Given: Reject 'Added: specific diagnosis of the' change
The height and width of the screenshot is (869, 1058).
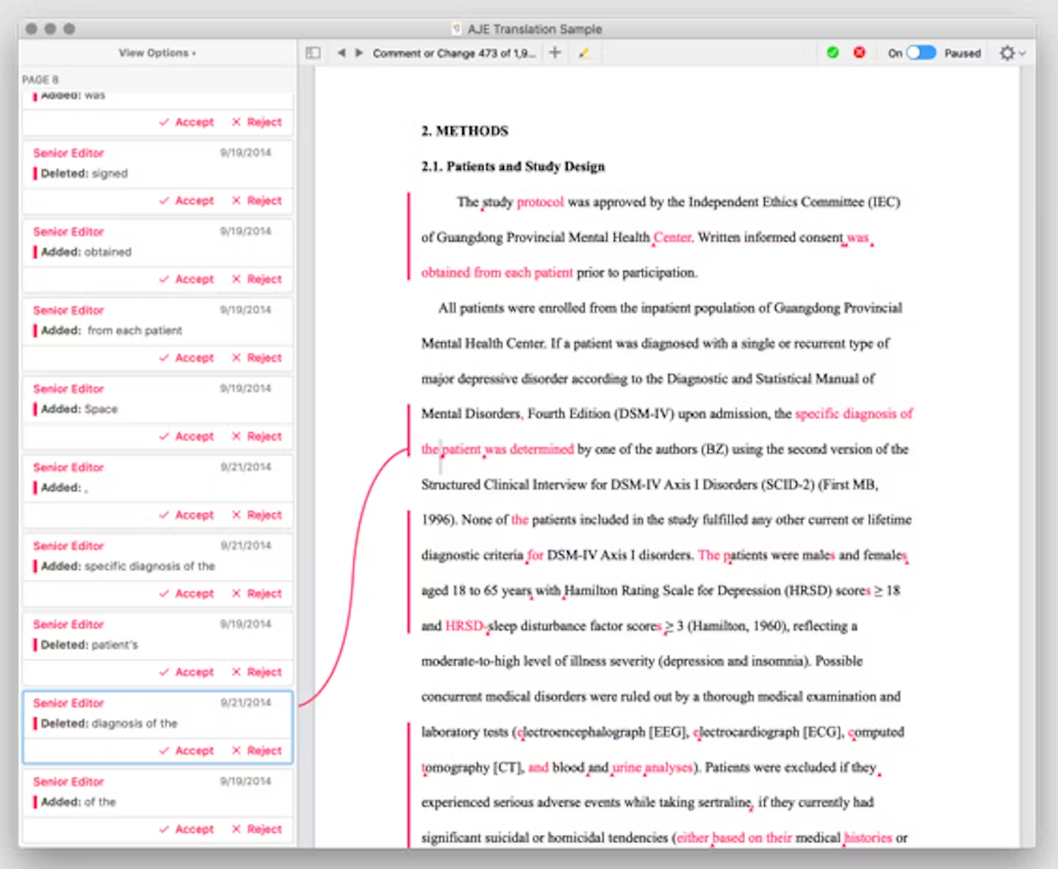Looking at the screenshot, I should click(256, 594).
